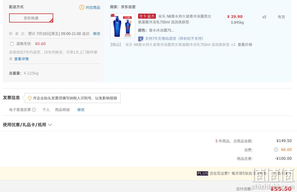Click the info icon beside 电子普通发票
297x192 pixels.
point(34,110)
